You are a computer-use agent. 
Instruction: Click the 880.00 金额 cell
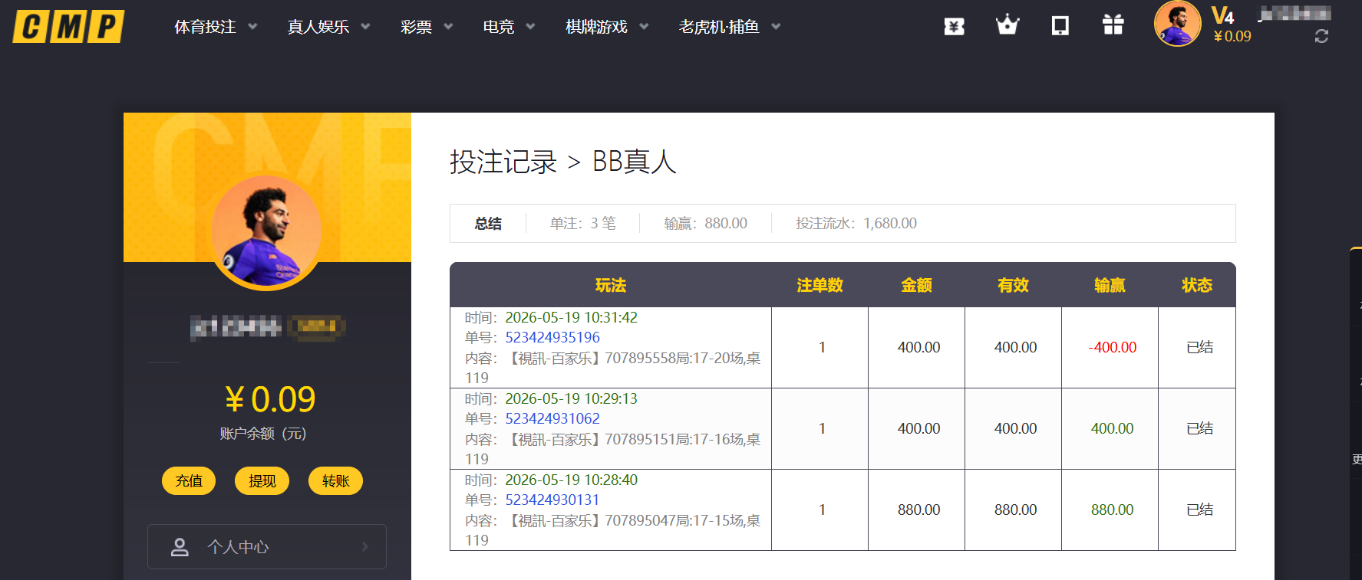tap(918, 510)
